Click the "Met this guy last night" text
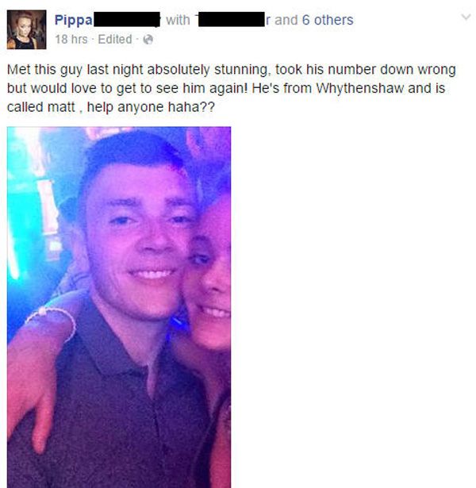Screen dimensions: 476x488 (77, 69)
